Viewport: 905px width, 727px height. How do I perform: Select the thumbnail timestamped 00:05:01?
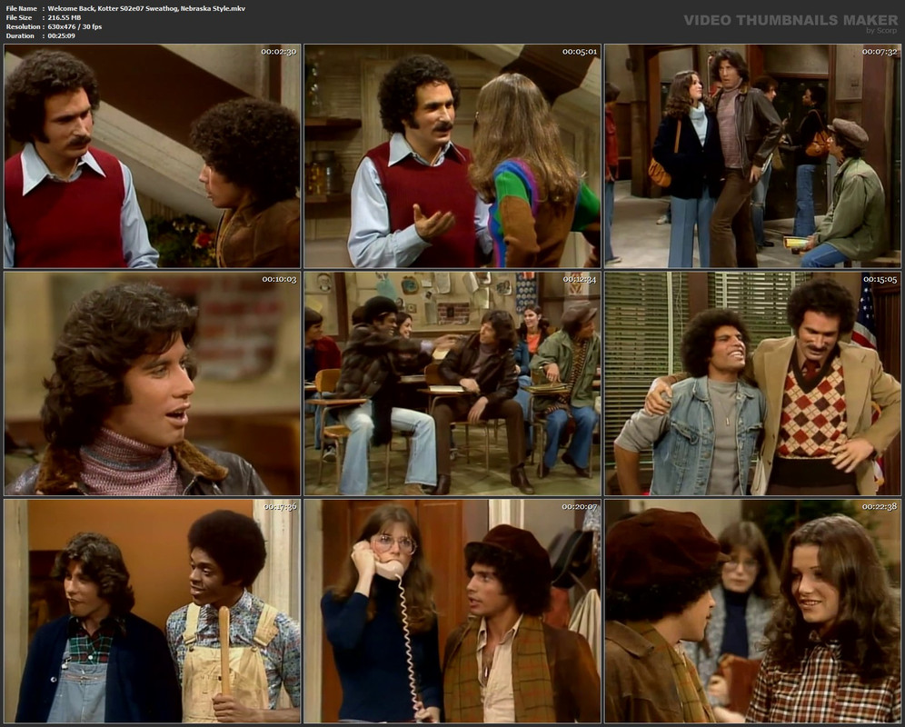[x=452, y=156]
